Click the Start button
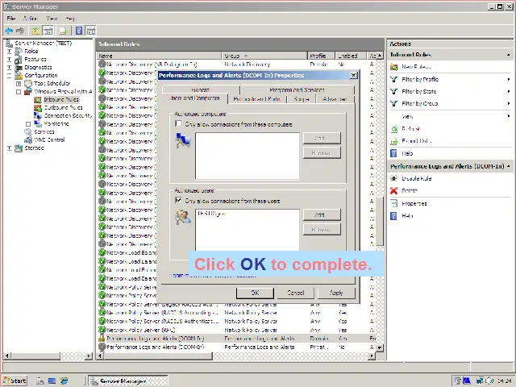516x387 pixels. click(x=15, y=381)
